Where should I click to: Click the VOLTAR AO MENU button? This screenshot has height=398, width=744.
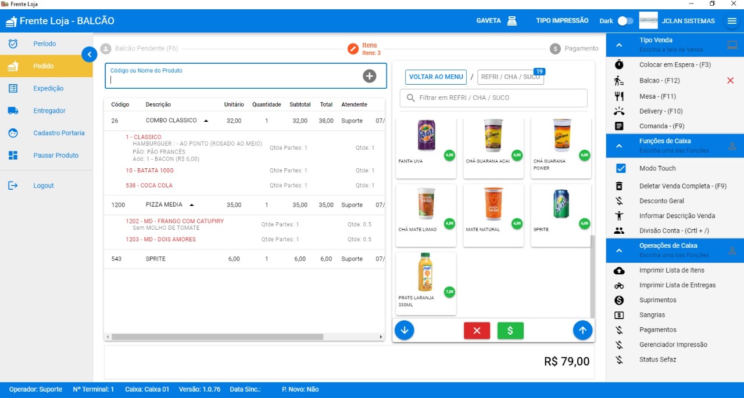pos(436,77)
